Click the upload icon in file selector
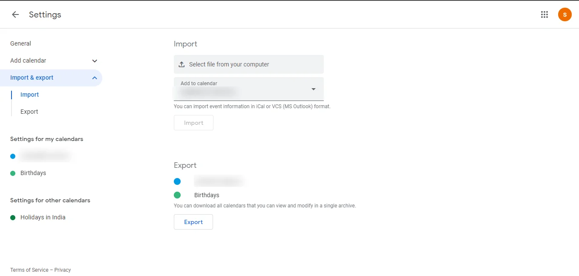Image resolution: width=579 pixels, height=276 pixels. 181,64
